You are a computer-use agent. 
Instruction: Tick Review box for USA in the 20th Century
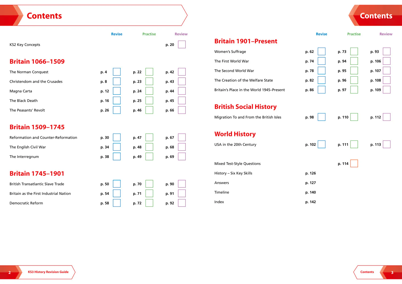(386, 144)
